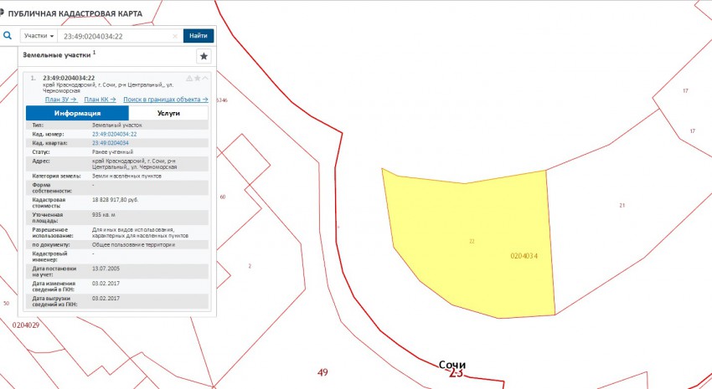Click the magnifying glass search icon

[x=7, y=36]
